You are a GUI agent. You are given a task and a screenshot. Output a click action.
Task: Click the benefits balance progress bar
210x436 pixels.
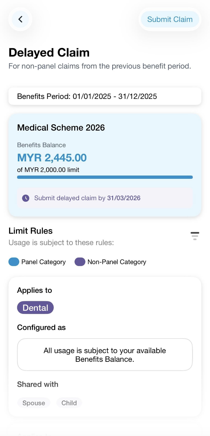click(x=105, y=177)
